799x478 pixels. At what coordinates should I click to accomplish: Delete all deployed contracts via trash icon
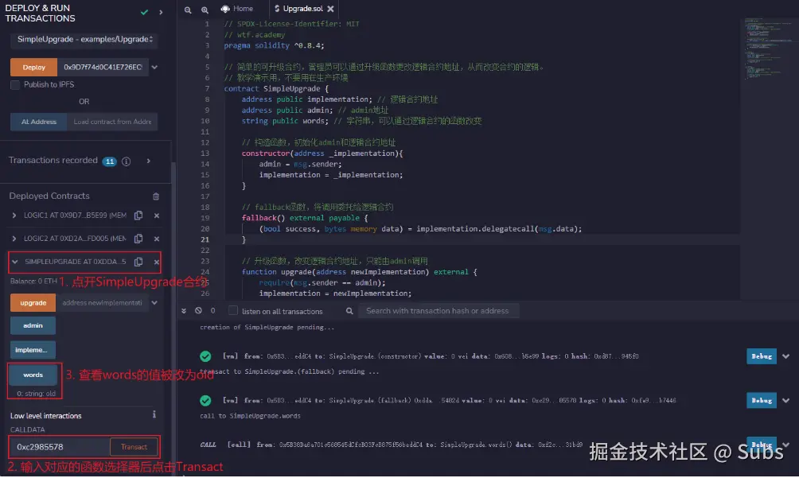[156, 196]
